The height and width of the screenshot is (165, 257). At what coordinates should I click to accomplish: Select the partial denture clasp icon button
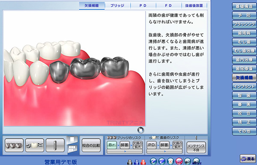click(35, 145)
